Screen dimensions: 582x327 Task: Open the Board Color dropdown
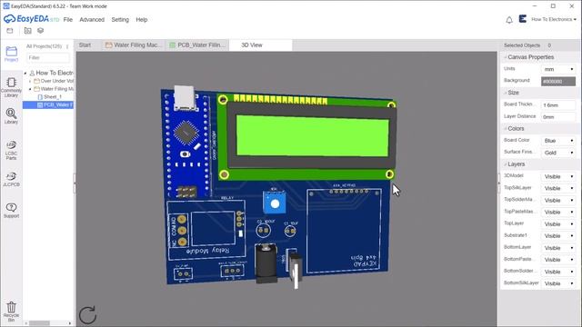click(x=558, y=141)
